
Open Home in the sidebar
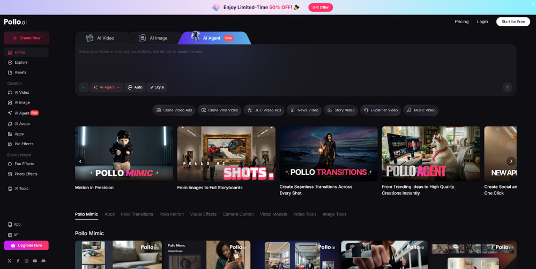26,53
